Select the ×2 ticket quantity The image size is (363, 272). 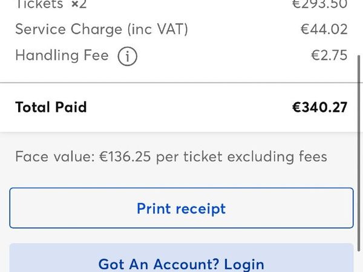coord(79,4)
